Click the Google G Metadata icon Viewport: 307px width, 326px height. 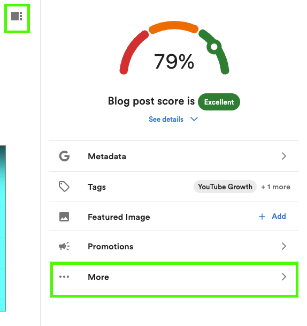click(64, 156)
